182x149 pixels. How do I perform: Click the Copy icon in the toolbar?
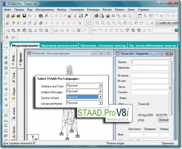coord(30,16)
